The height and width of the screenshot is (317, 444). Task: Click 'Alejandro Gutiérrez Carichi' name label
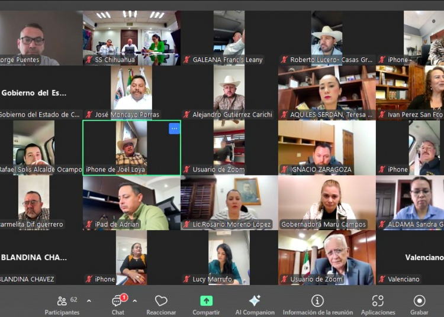click(x=232, y=115)
